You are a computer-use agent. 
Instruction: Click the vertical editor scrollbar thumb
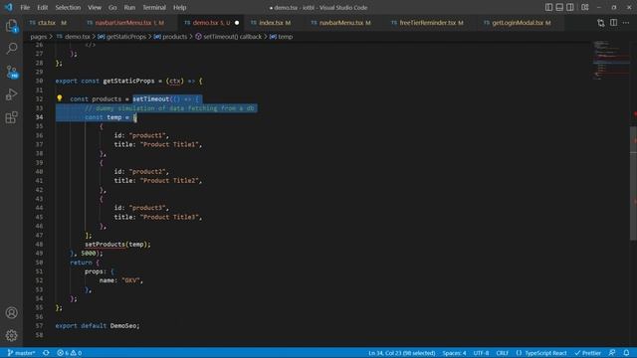pyautogui.click(x=633, y=183)
